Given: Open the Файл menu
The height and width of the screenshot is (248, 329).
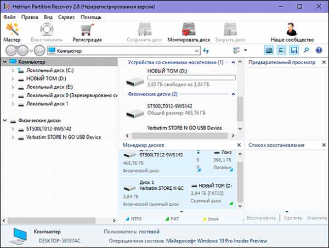Looking at the screenshot, I should [x=9, y=17].
